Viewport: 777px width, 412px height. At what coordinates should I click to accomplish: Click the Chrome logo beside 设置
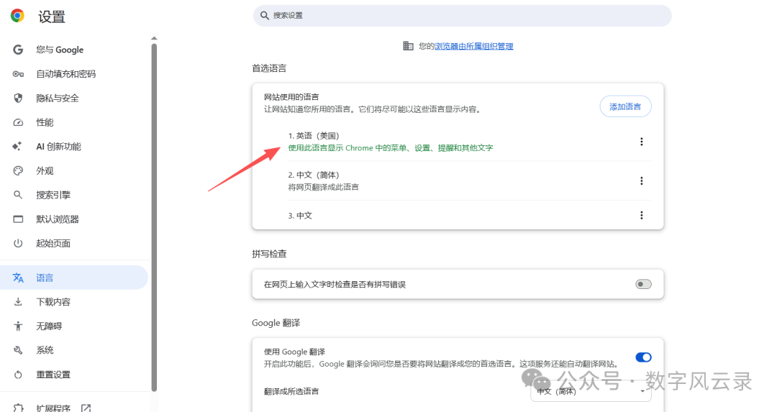(17, 16)
